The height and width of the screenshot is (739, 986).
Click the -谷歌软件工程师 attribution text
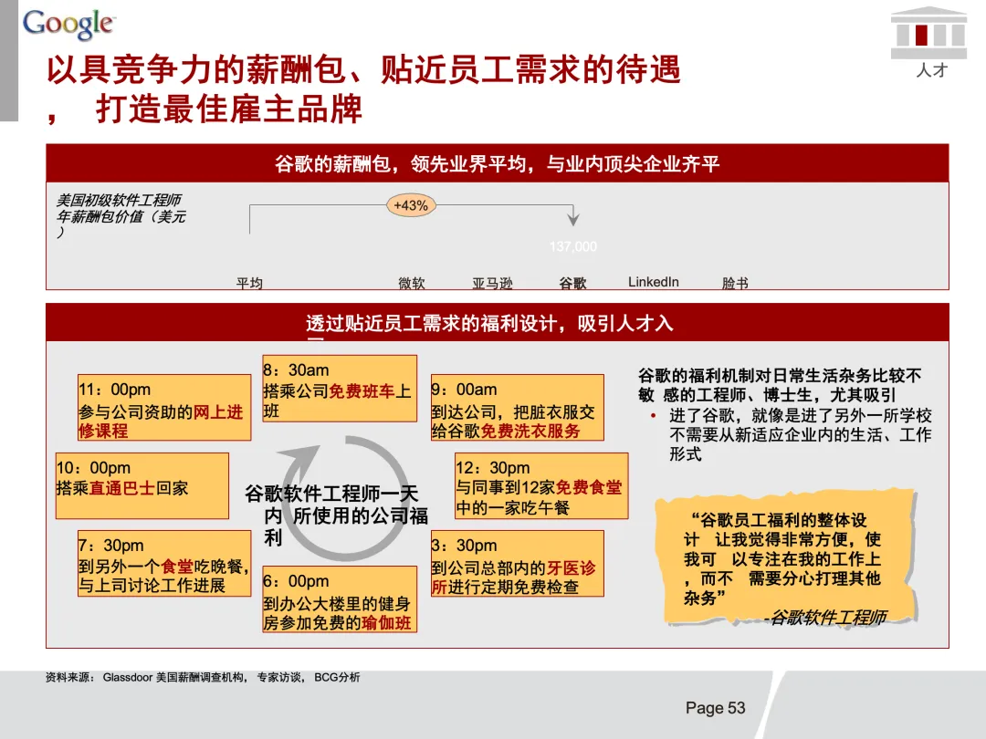coord(825,618)
